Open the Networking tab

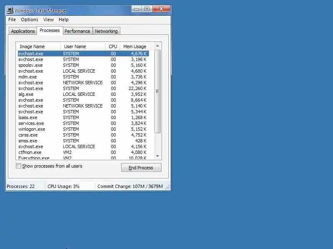point(106,31)
